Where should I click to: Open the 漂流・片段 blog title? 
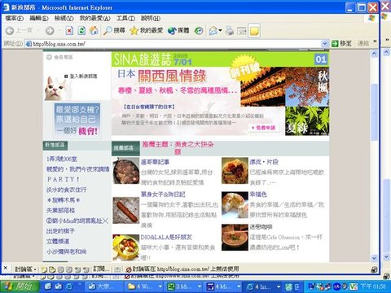[264, 162]
